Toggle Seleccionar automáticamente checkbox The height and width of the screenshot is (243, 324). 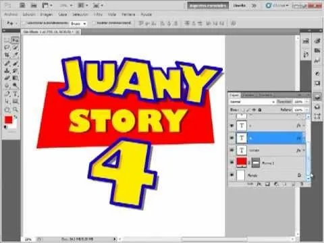click(x=24, y=23)
